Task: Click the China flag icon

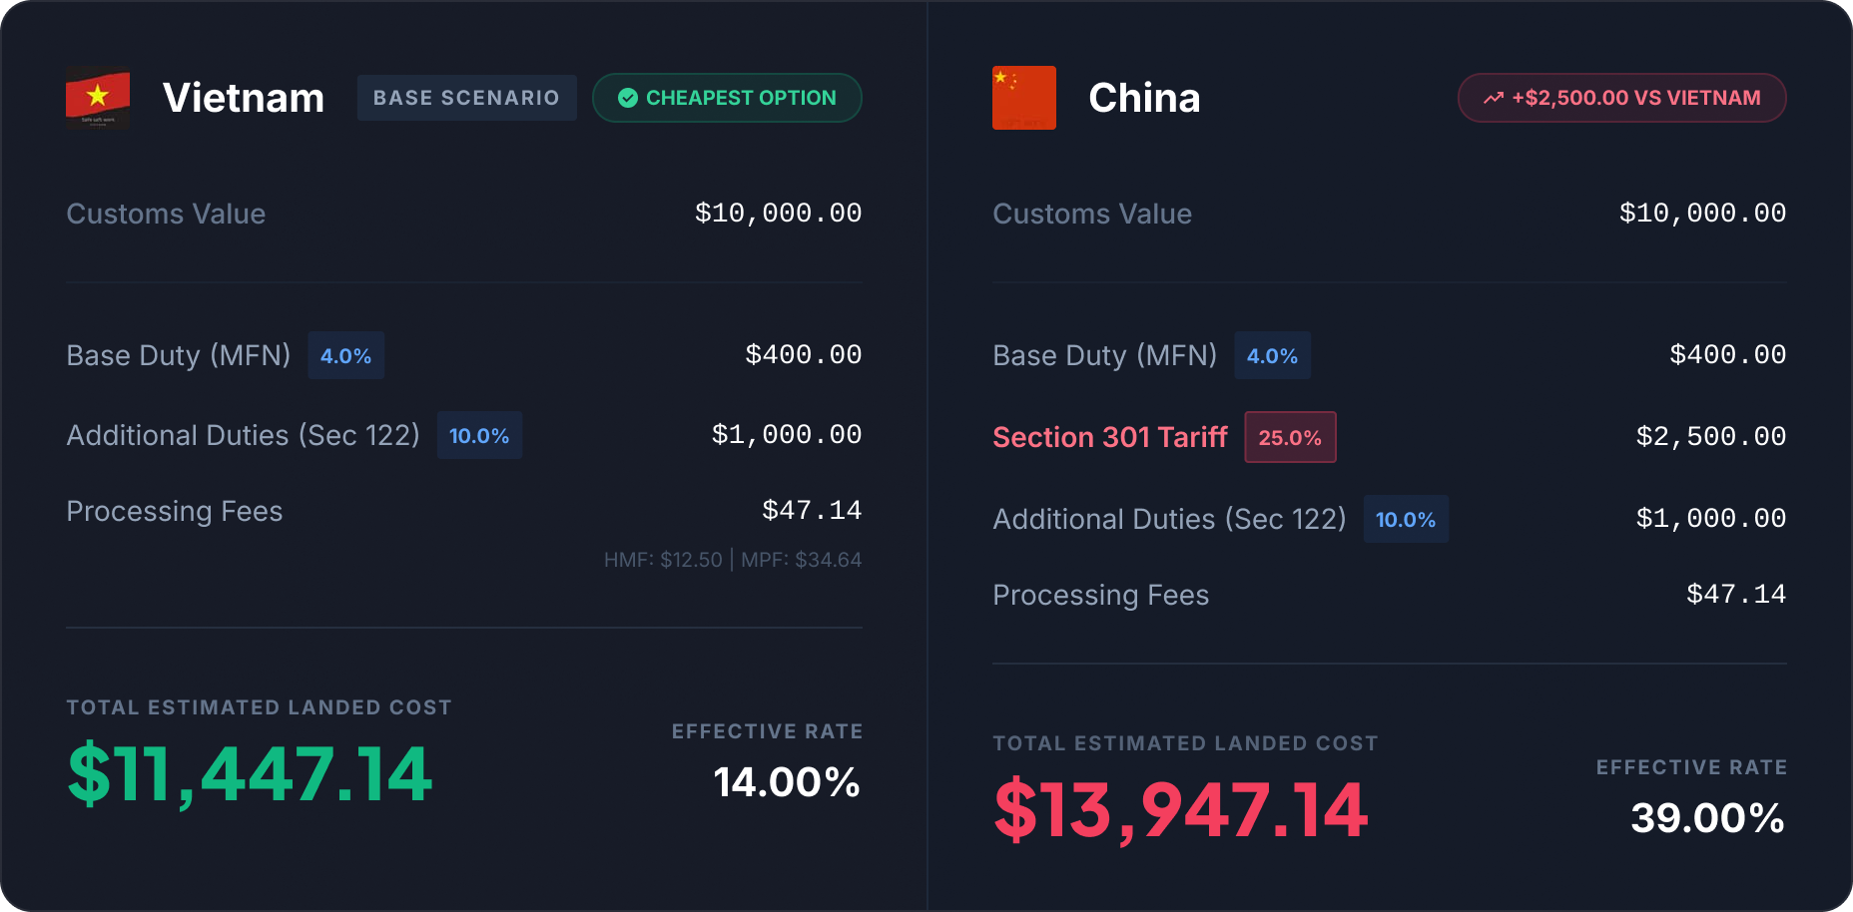Action: (1023, 97)
